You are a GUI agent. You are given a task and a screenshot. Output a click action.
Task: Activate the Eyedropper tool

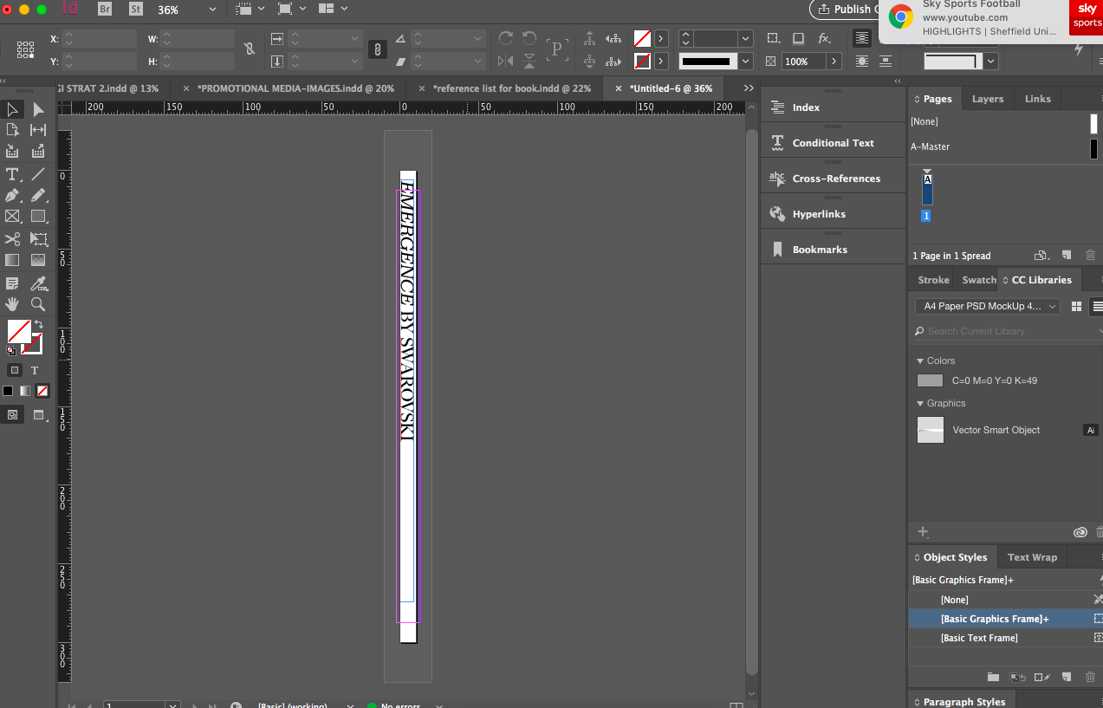tap(38, 283)
